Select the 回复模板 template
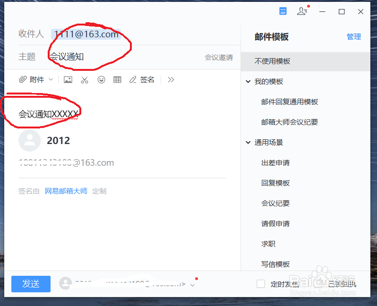This screenshot has height=306, width=377. pyautogui.click(x=275, y=183)
